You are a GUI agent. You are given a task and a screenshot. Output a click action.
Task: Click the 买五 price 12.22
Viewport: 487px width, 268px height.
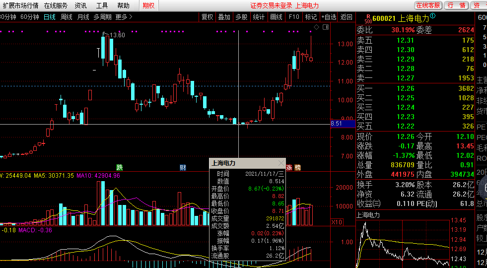405,126
